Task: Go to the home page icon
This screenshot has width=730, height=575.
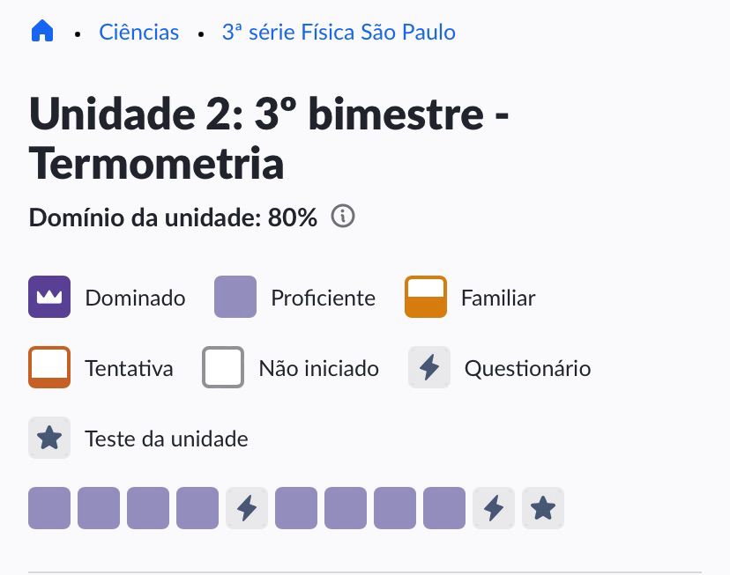Action: pos(42,31)
